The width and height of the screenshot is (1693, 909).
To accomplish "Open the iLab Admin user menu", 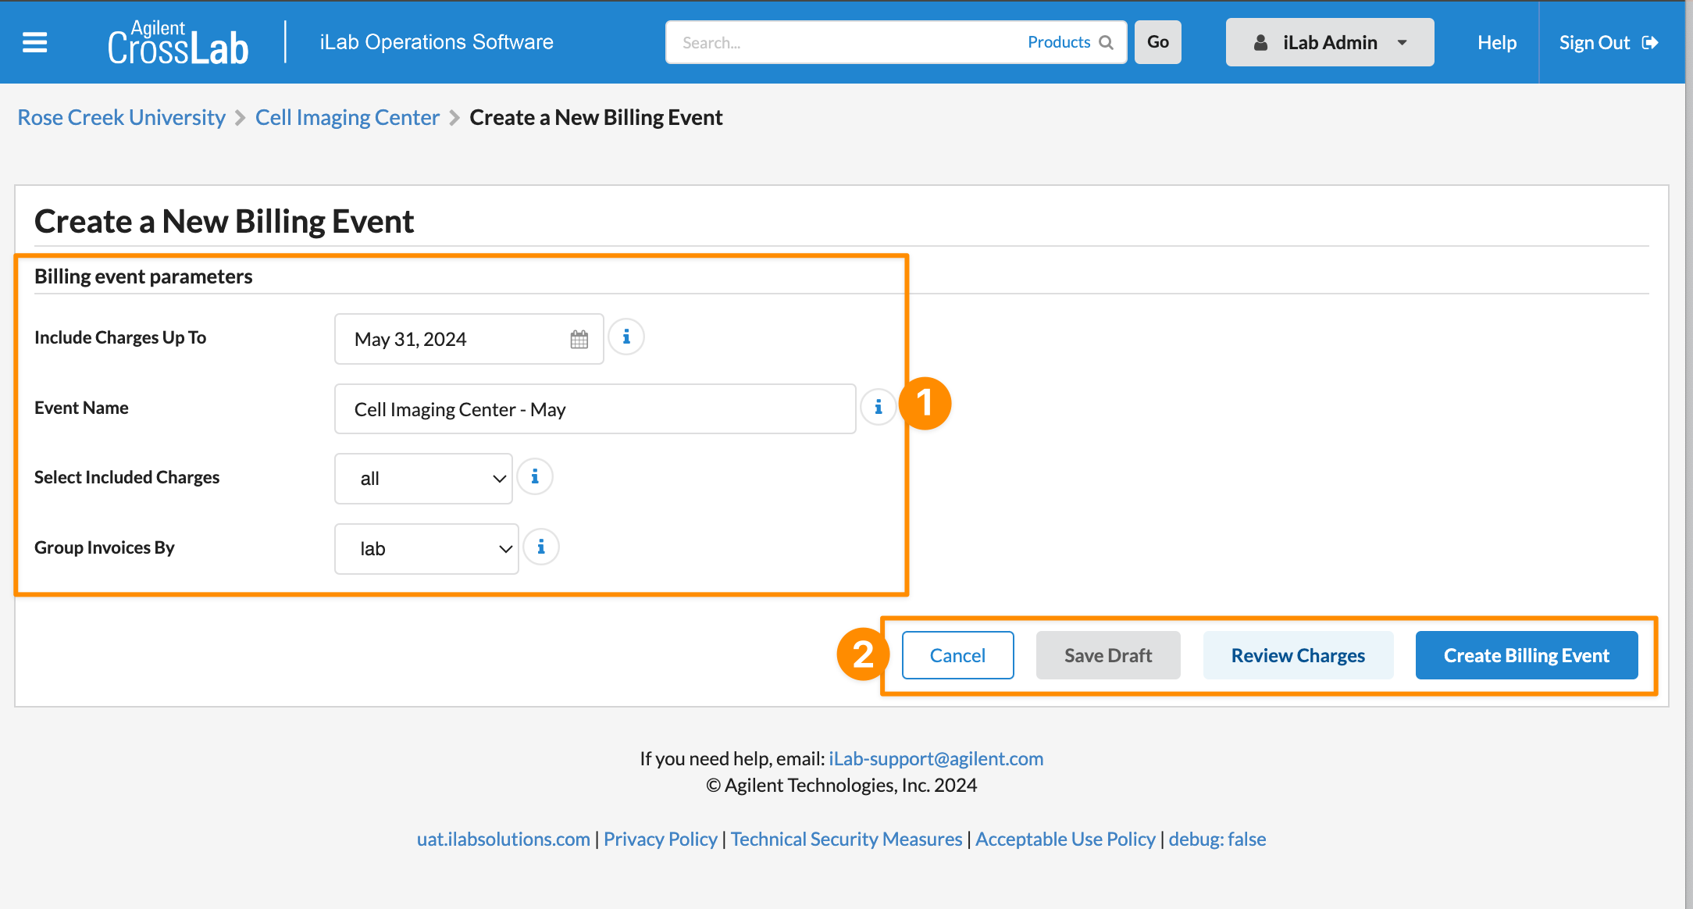I will click(x=1329, y=42).
